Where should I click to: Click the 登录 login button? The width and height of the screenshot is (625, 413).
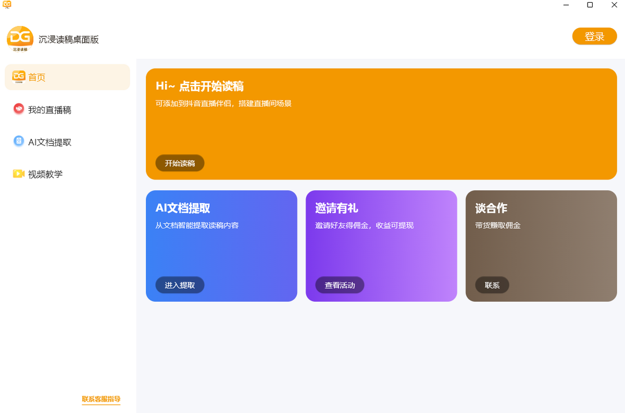(x=594, y=36)
